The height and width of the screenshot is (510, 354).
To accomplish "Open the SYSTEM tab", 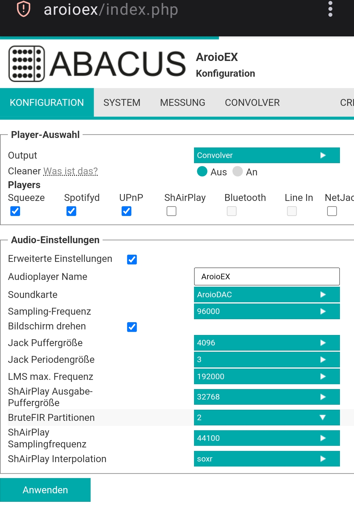I will [122, 103].
